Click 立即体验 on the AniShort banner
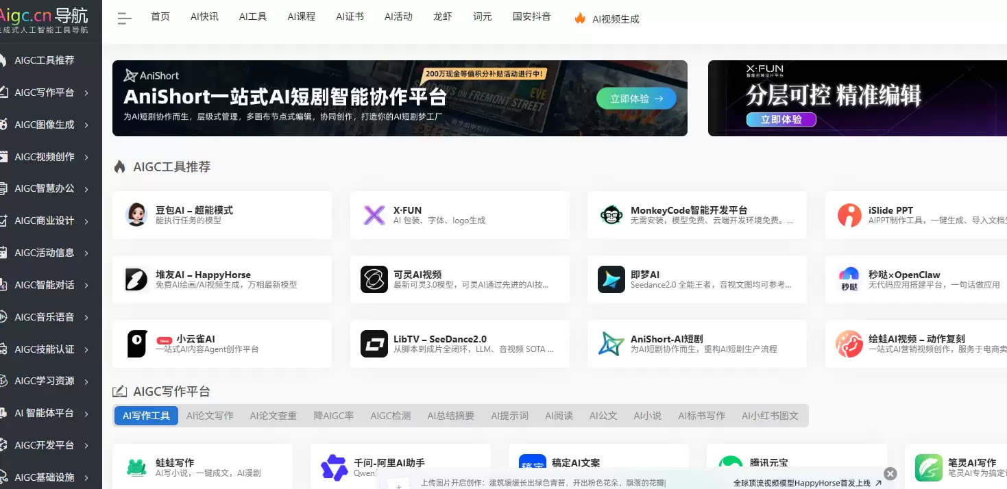 pos(636,99)
